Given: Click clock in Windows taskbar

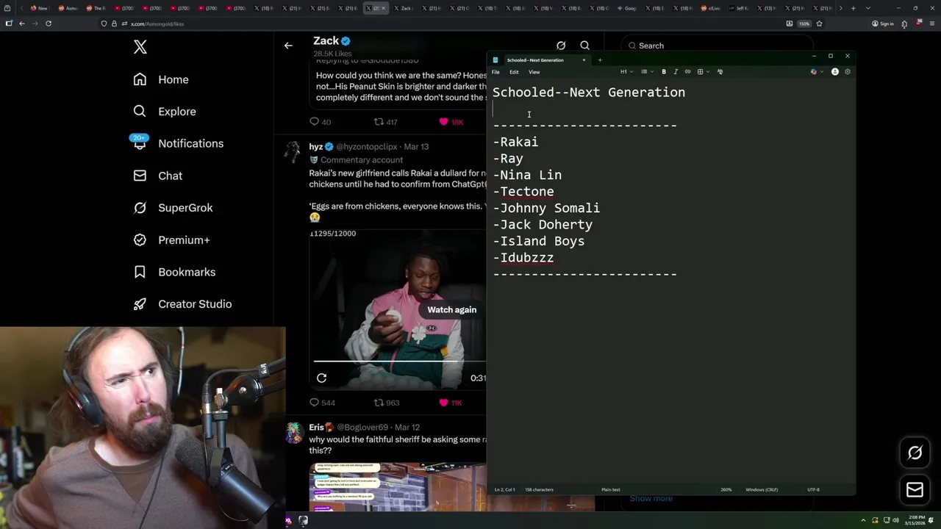Looking at the screenshot, I should (917, 520).
